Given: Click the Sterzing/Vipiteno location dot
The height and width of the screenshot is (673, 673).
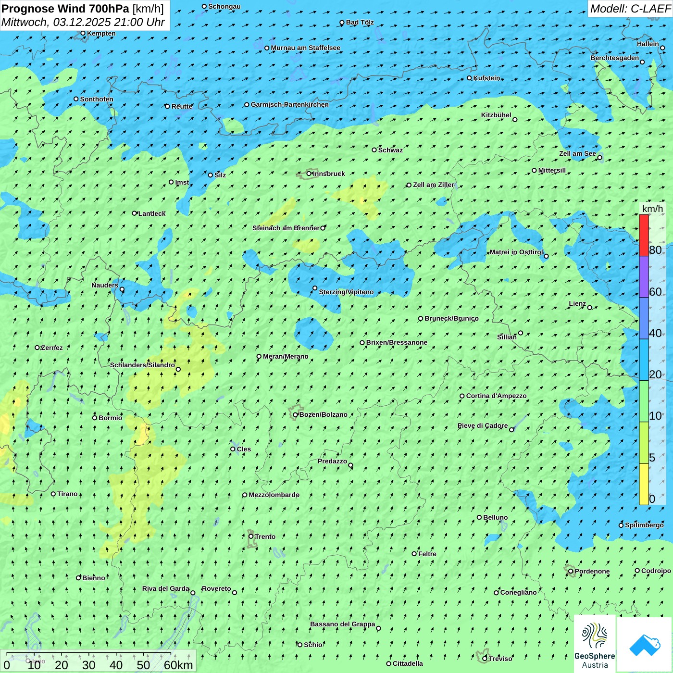Looking at the screenshot, I should click(315, 288).
